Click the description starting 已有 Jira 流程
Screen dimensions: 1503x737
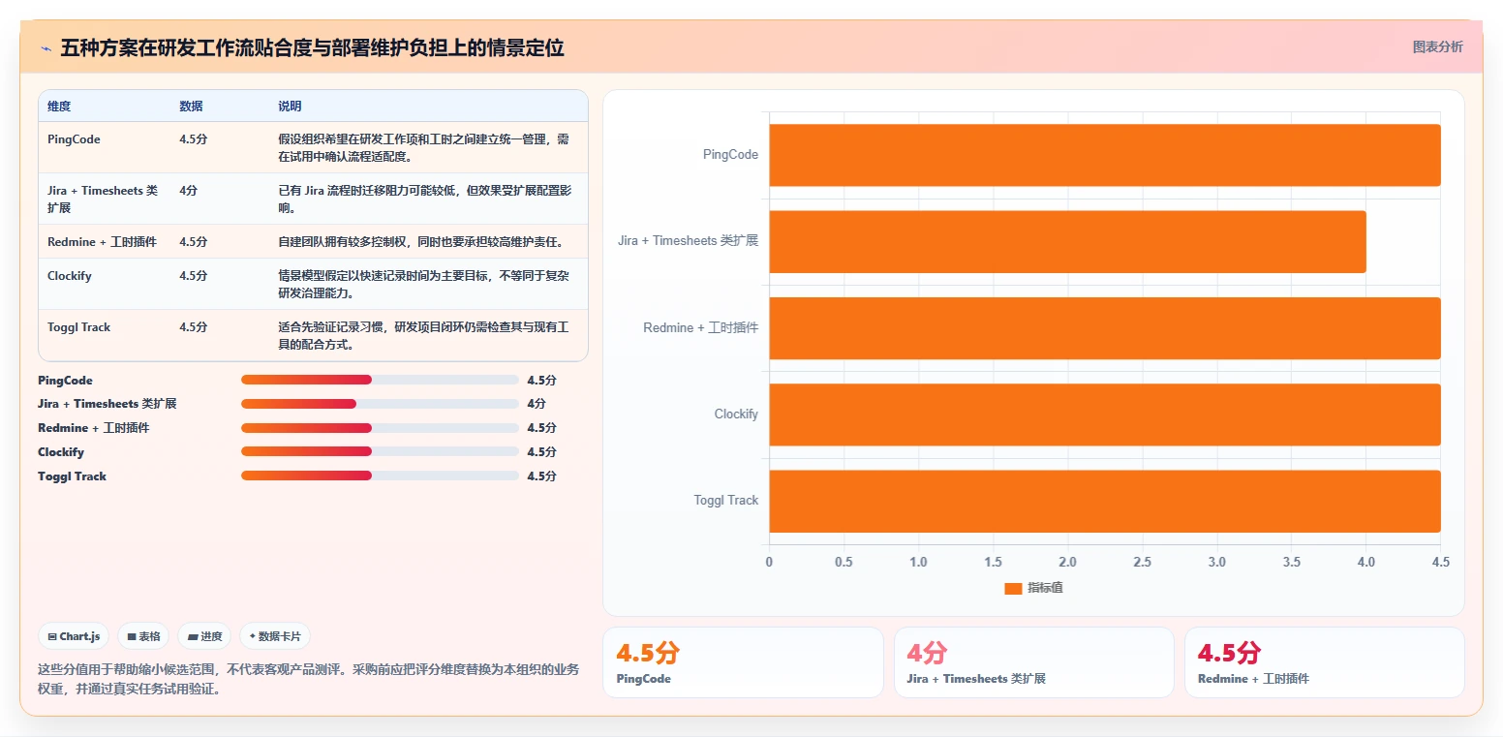[424, 200]
